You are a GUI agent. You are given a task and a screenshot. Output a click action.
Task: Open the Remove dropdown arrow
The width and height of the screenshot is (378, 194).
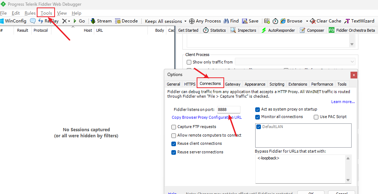point(69,21)
